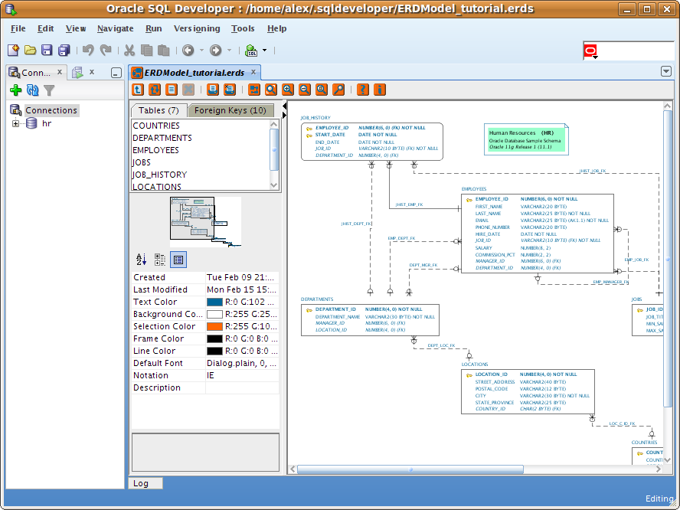Open the orange help question mark icon
This screenshot has width=680, height=510.
[363, 90]
